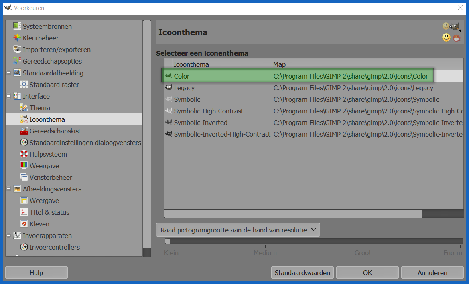Click the Interface tree icon
The width and height of the screenshot is (469, 284).
tap(17, 96)
